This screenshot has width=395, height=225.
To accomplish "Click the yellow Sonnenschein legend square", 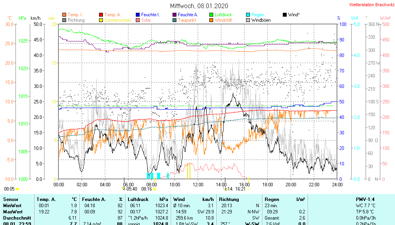I will point(101,20).
